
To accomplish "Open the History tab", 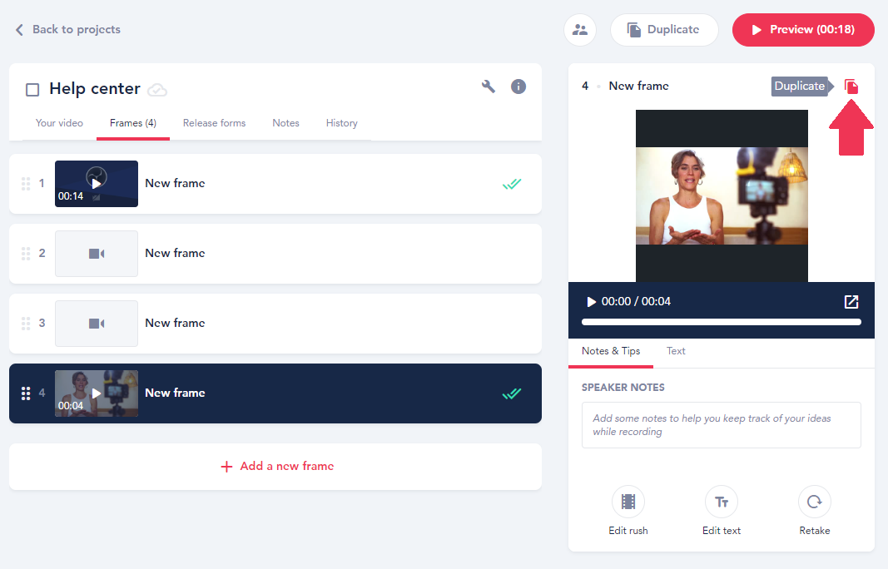I will coord(341,123).
